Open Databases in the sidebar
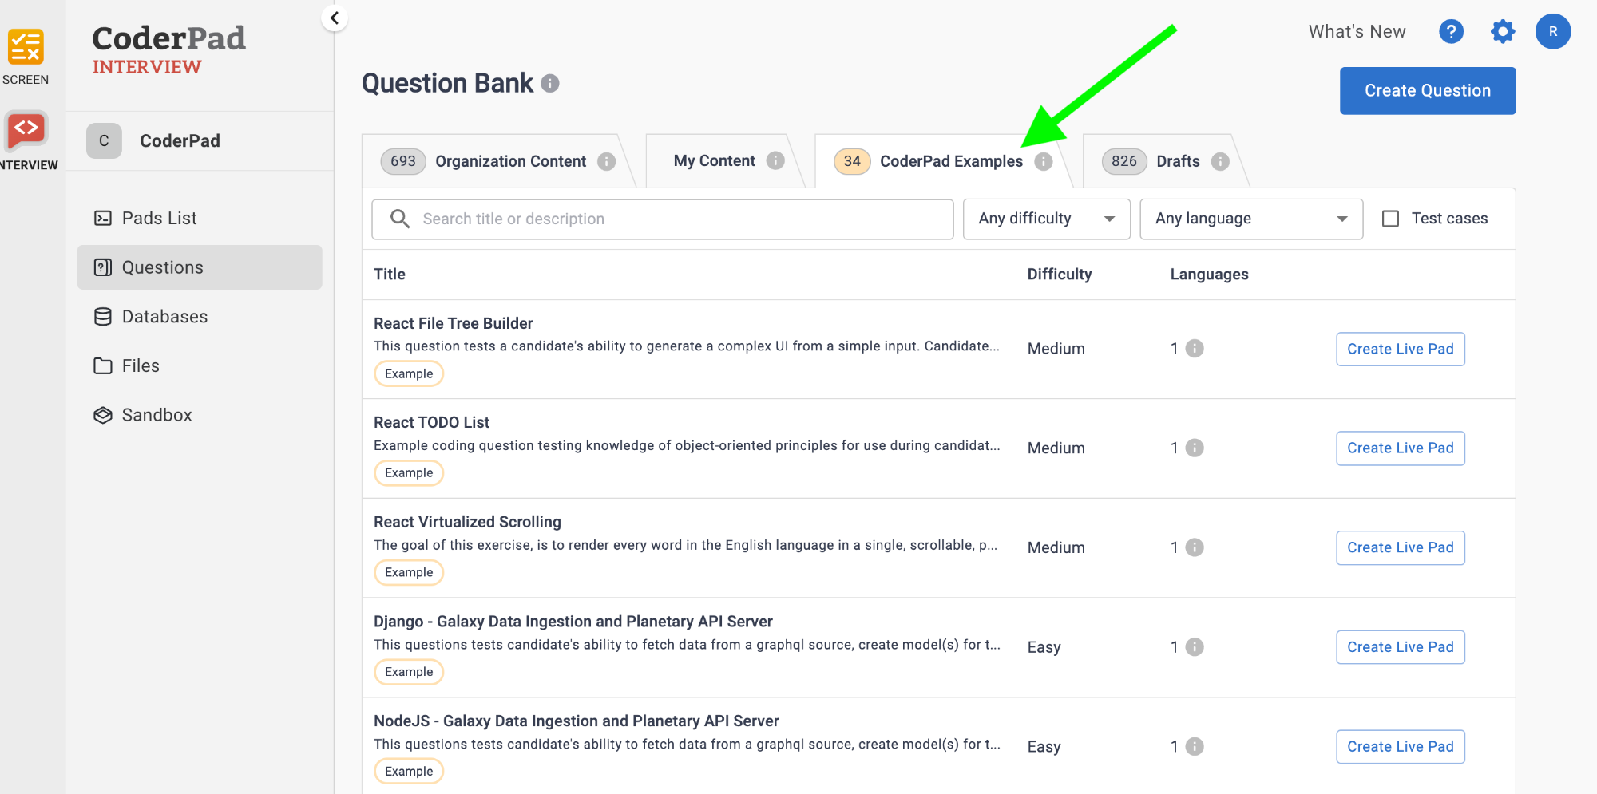This screenshot has width=1597, height=794. [x=164, y=317]
